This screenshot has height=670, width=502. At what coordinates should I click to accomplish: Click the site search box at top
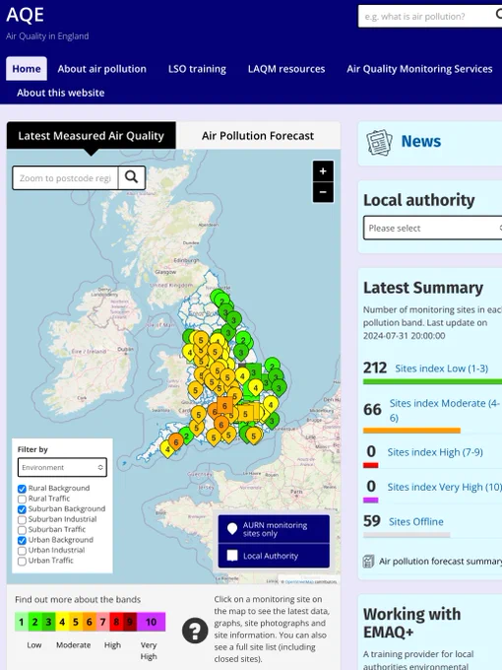click(x=430, y=16)
